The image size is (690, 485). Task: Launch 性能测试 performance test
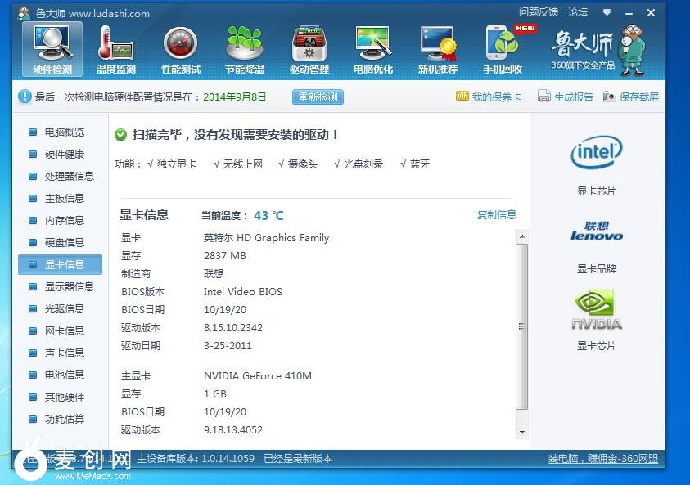(181, 47)
